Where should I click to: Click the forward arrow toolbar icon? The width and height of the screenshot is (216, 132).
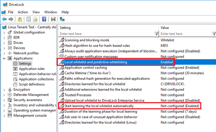(11, 19)
